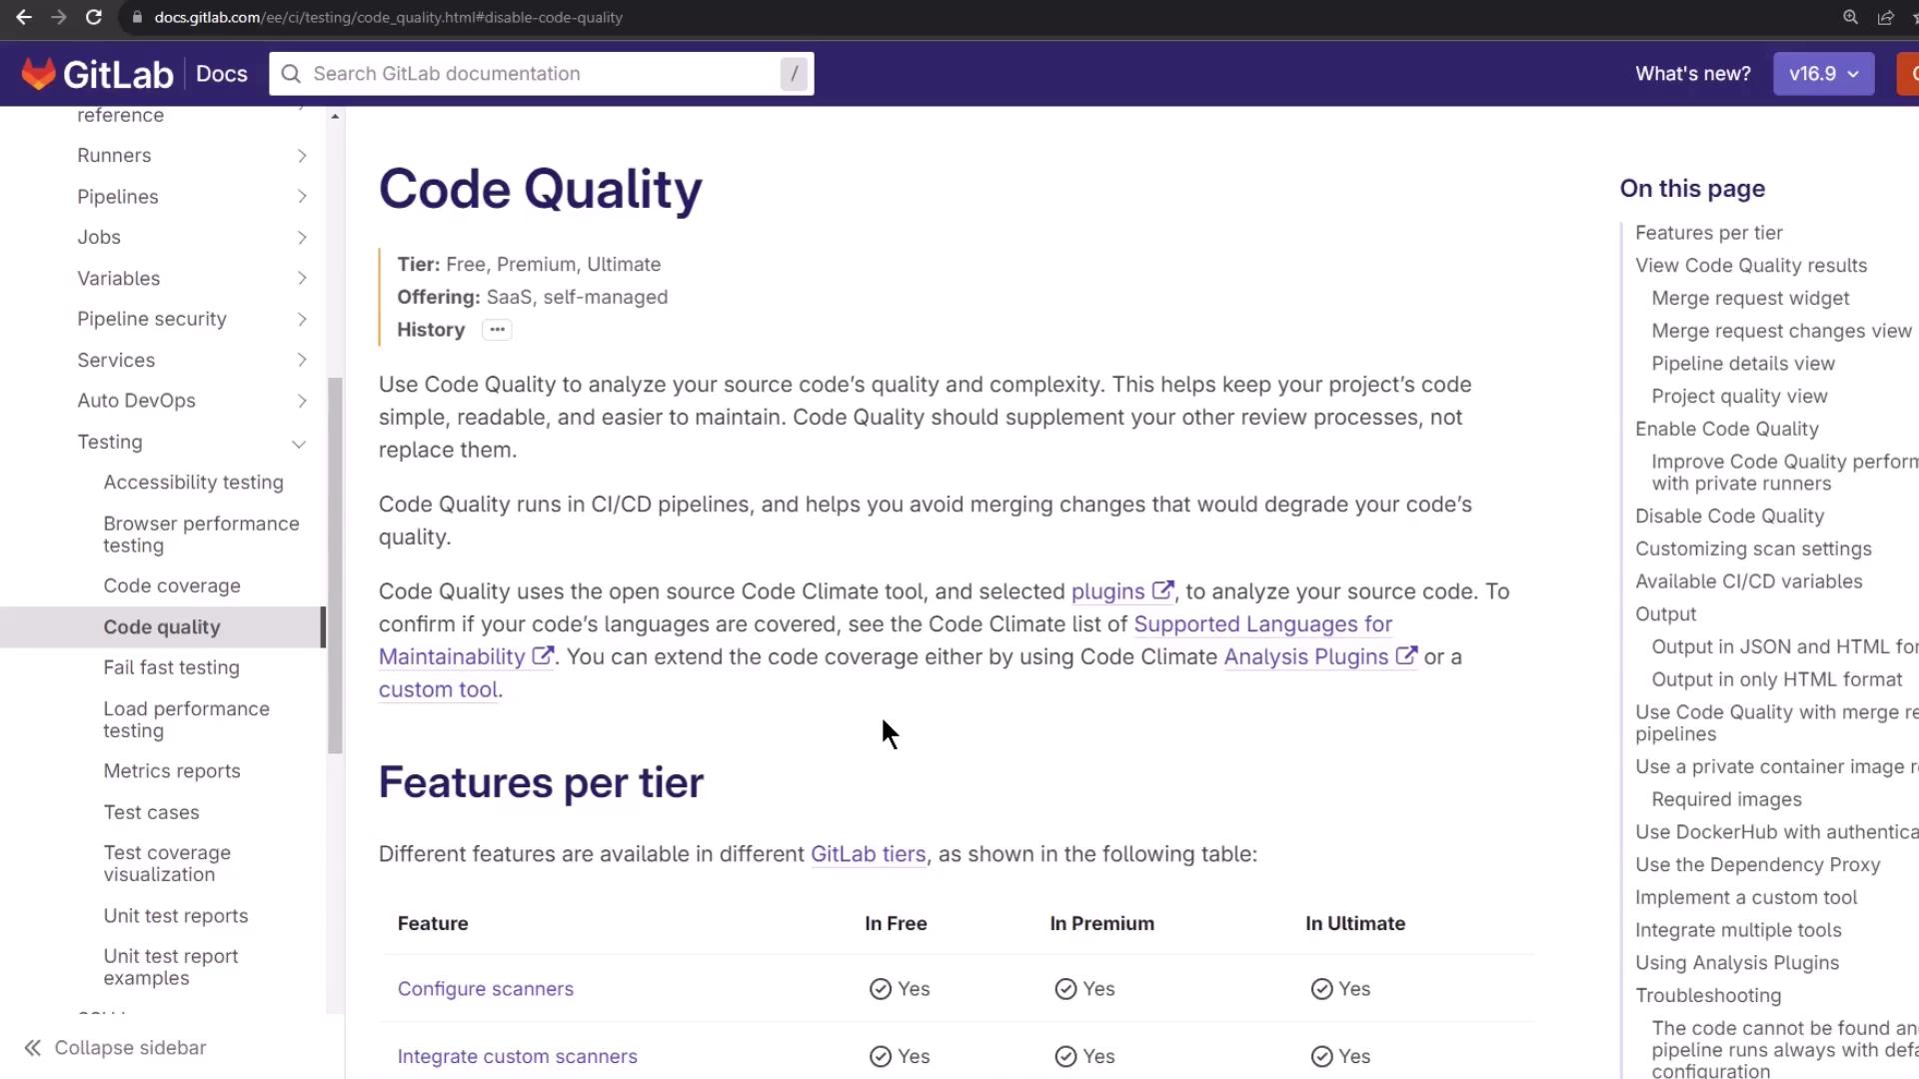Image resolution: width=1919 pixels, height=1079 pixels.
Task: Click the slash shortcut key icon
Action: (794, 74)
